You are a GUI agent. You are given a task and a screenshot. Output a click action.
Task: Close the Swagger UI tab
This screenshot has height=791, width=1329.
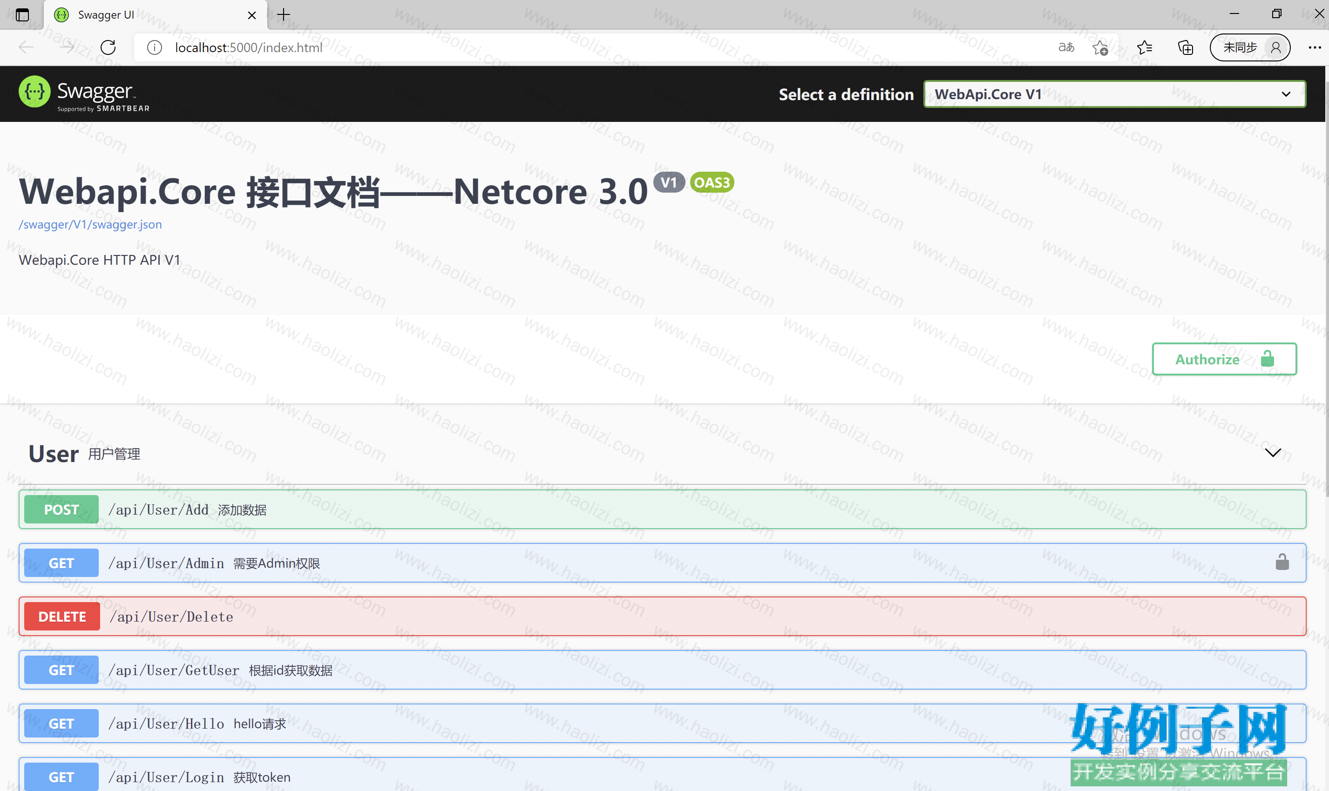[252, 15]
